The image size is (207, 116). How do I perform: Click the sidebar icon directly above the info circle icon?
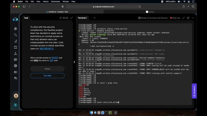coord(16,60)
